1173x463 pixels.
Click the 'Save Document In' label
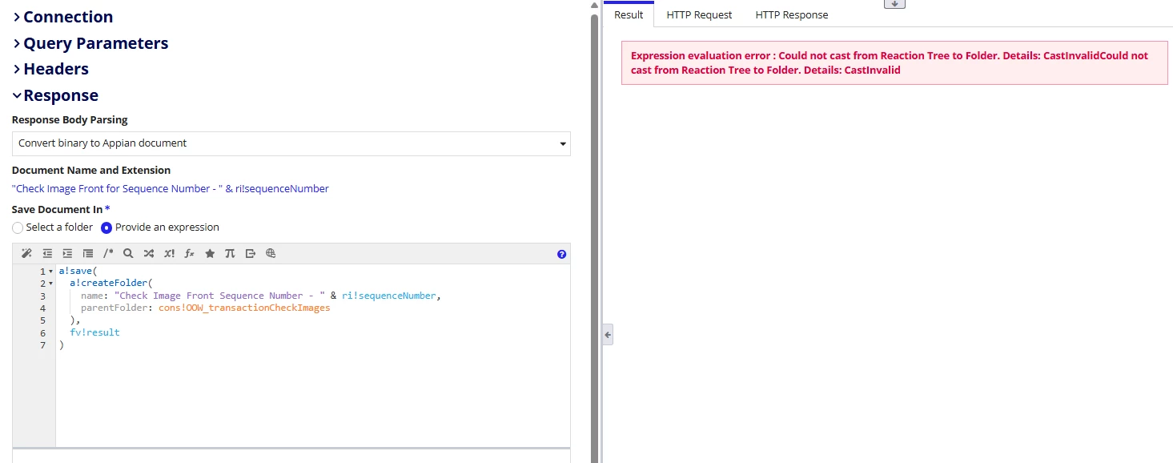[58, 209]
